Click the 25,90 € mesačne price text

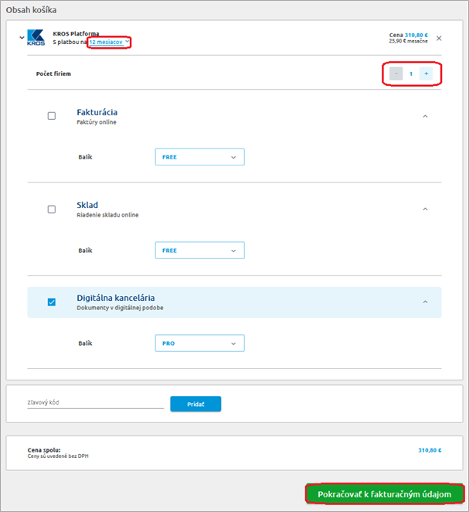coord(408,41)
